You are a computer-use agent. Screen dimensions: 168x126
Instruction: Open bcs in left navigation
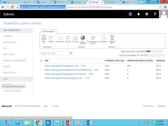tap(5, 48)
